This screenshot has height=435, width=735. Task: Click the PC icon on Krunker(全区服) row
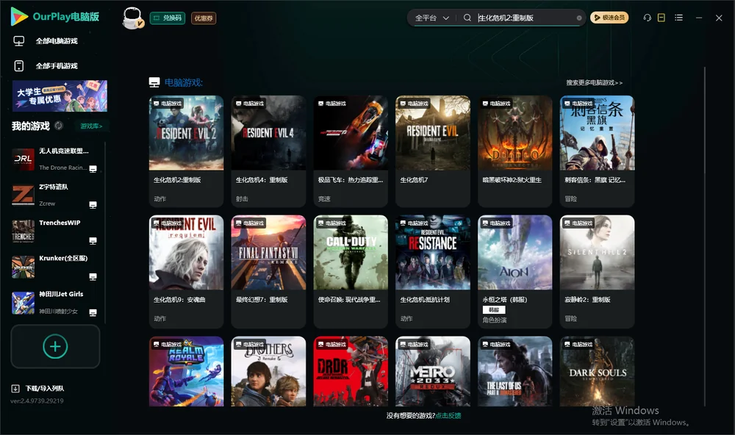[93, 276]
